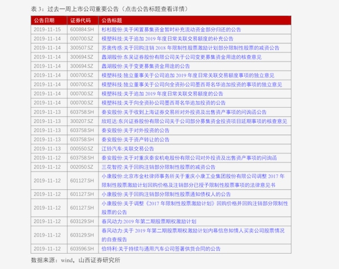Open the 江铃汽车 关联交易公告 link
This screenshot has height=269, width=339.
click(128, 149)
